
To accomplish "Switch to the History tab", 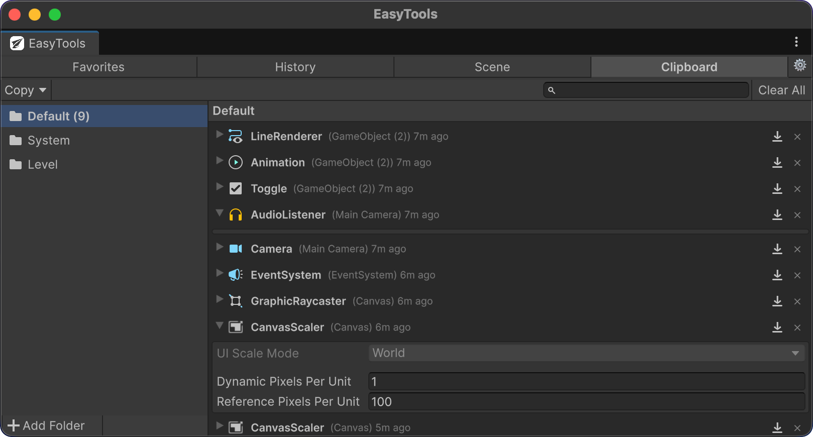I will tap(295, 67).
